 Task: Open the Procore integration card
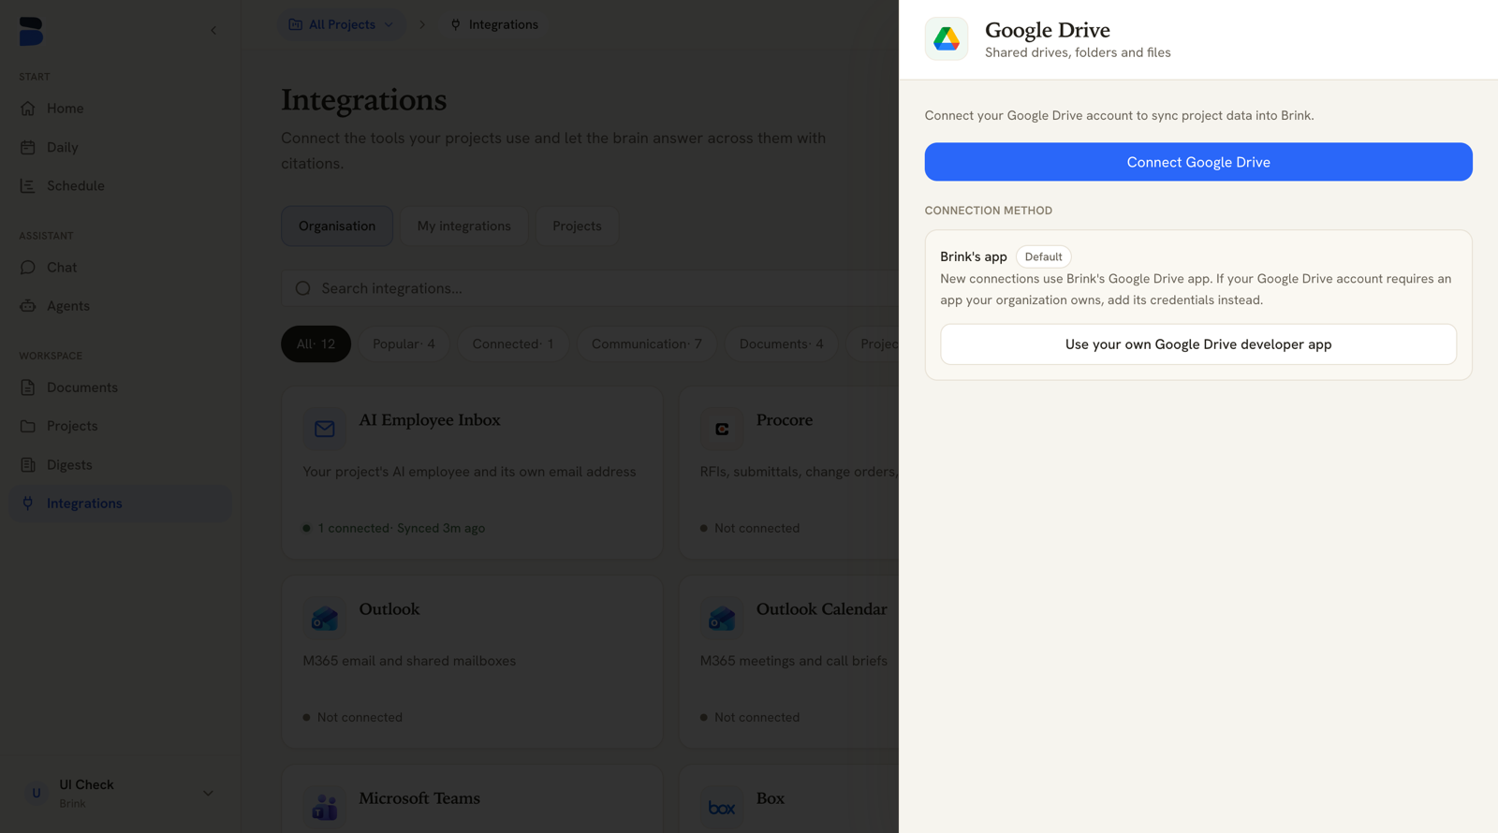pos(789,473)
